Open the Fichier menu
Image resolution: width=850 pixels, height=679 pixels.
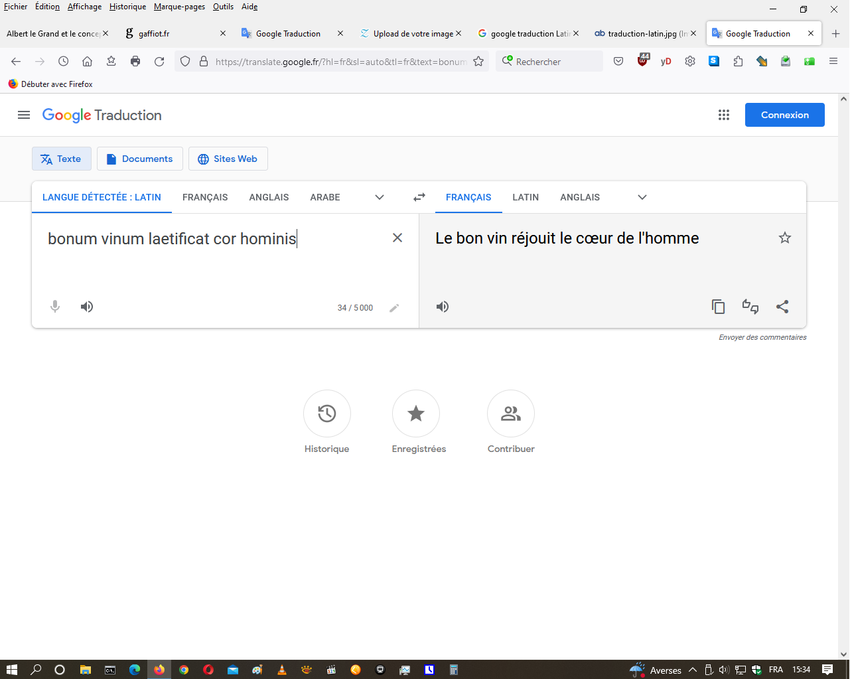click(16, 7)
